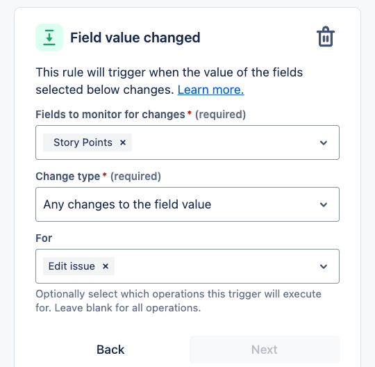Click the Field value changed heading

[135, 38]
